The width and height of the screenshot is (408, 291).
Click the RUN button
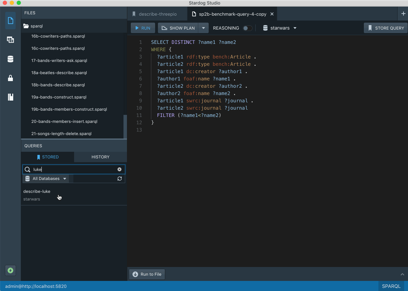143,28
